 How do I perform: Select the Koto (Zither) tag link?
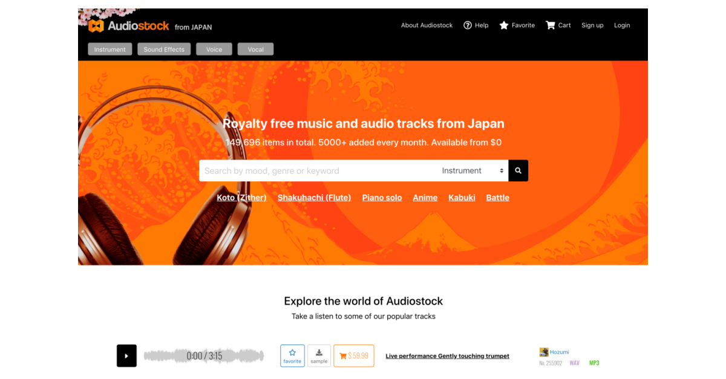(241, 198)
